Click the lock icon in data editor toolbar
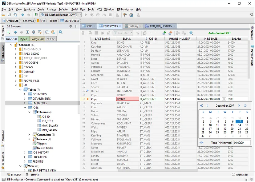This screenshot has height=182, width=255. point(83,33)
